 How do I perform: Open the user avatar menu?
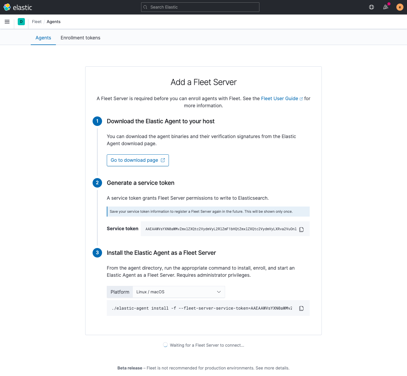(400, 7)
